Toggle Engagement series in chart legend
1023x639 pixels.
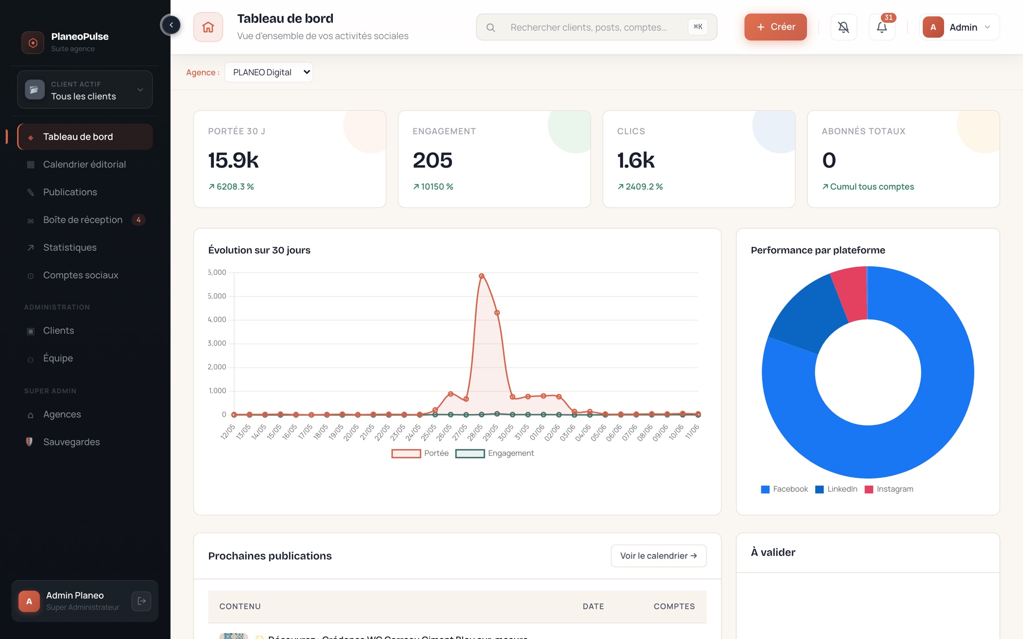[494, 453]
